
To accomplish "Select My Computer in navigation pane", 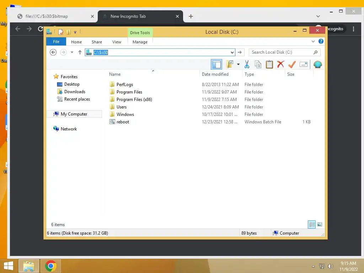I will click(74, 114).
